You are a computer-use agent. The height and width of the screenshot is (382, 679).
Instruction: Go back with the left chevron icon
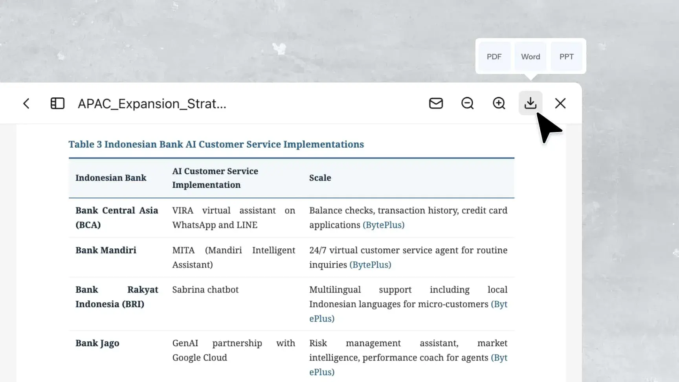26,103
